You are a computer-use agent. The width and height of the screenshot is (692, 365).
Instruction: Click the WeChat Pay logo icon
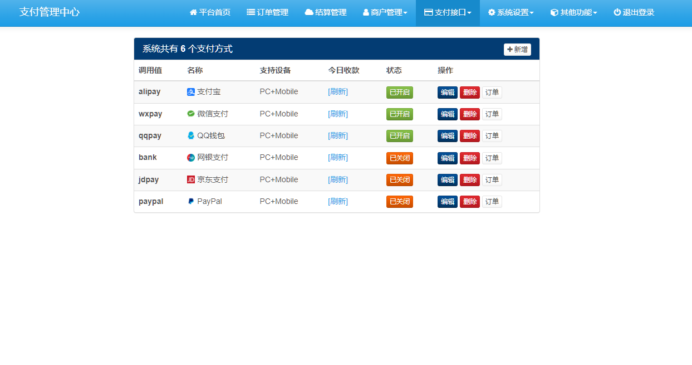[191, 114]
